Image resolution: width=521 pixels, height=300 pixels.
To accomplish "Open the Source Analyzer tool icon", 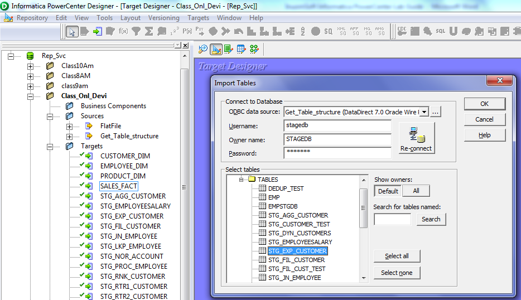I will pos(202,49).
